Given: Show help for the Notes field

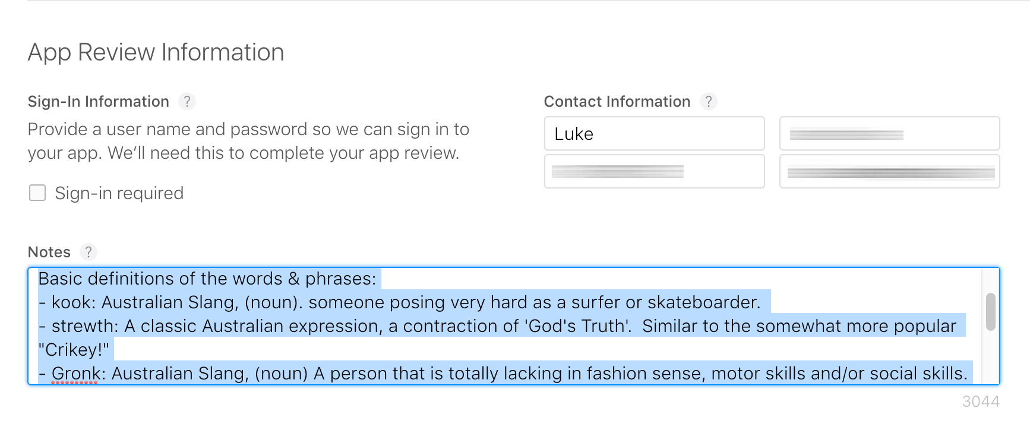Looking at the screenshot, I should tap(89, 252).
